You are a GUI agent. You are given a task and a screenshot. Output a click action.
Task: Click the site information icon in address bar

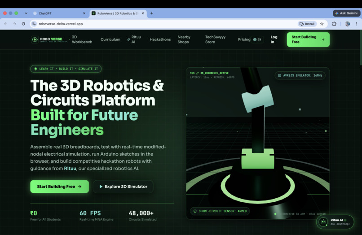[34, 24]
